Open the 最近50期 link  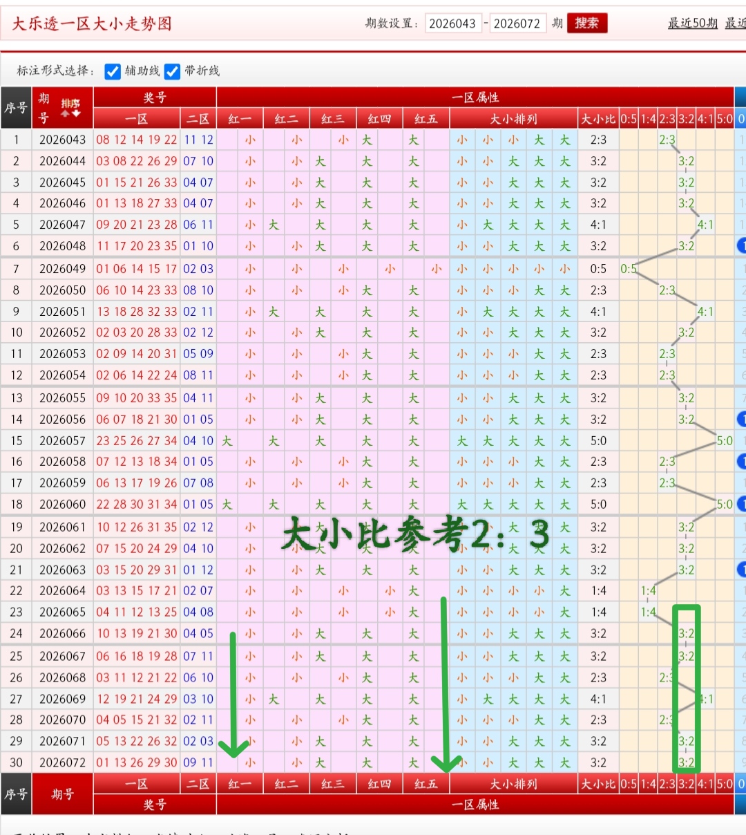coord(692,24)
